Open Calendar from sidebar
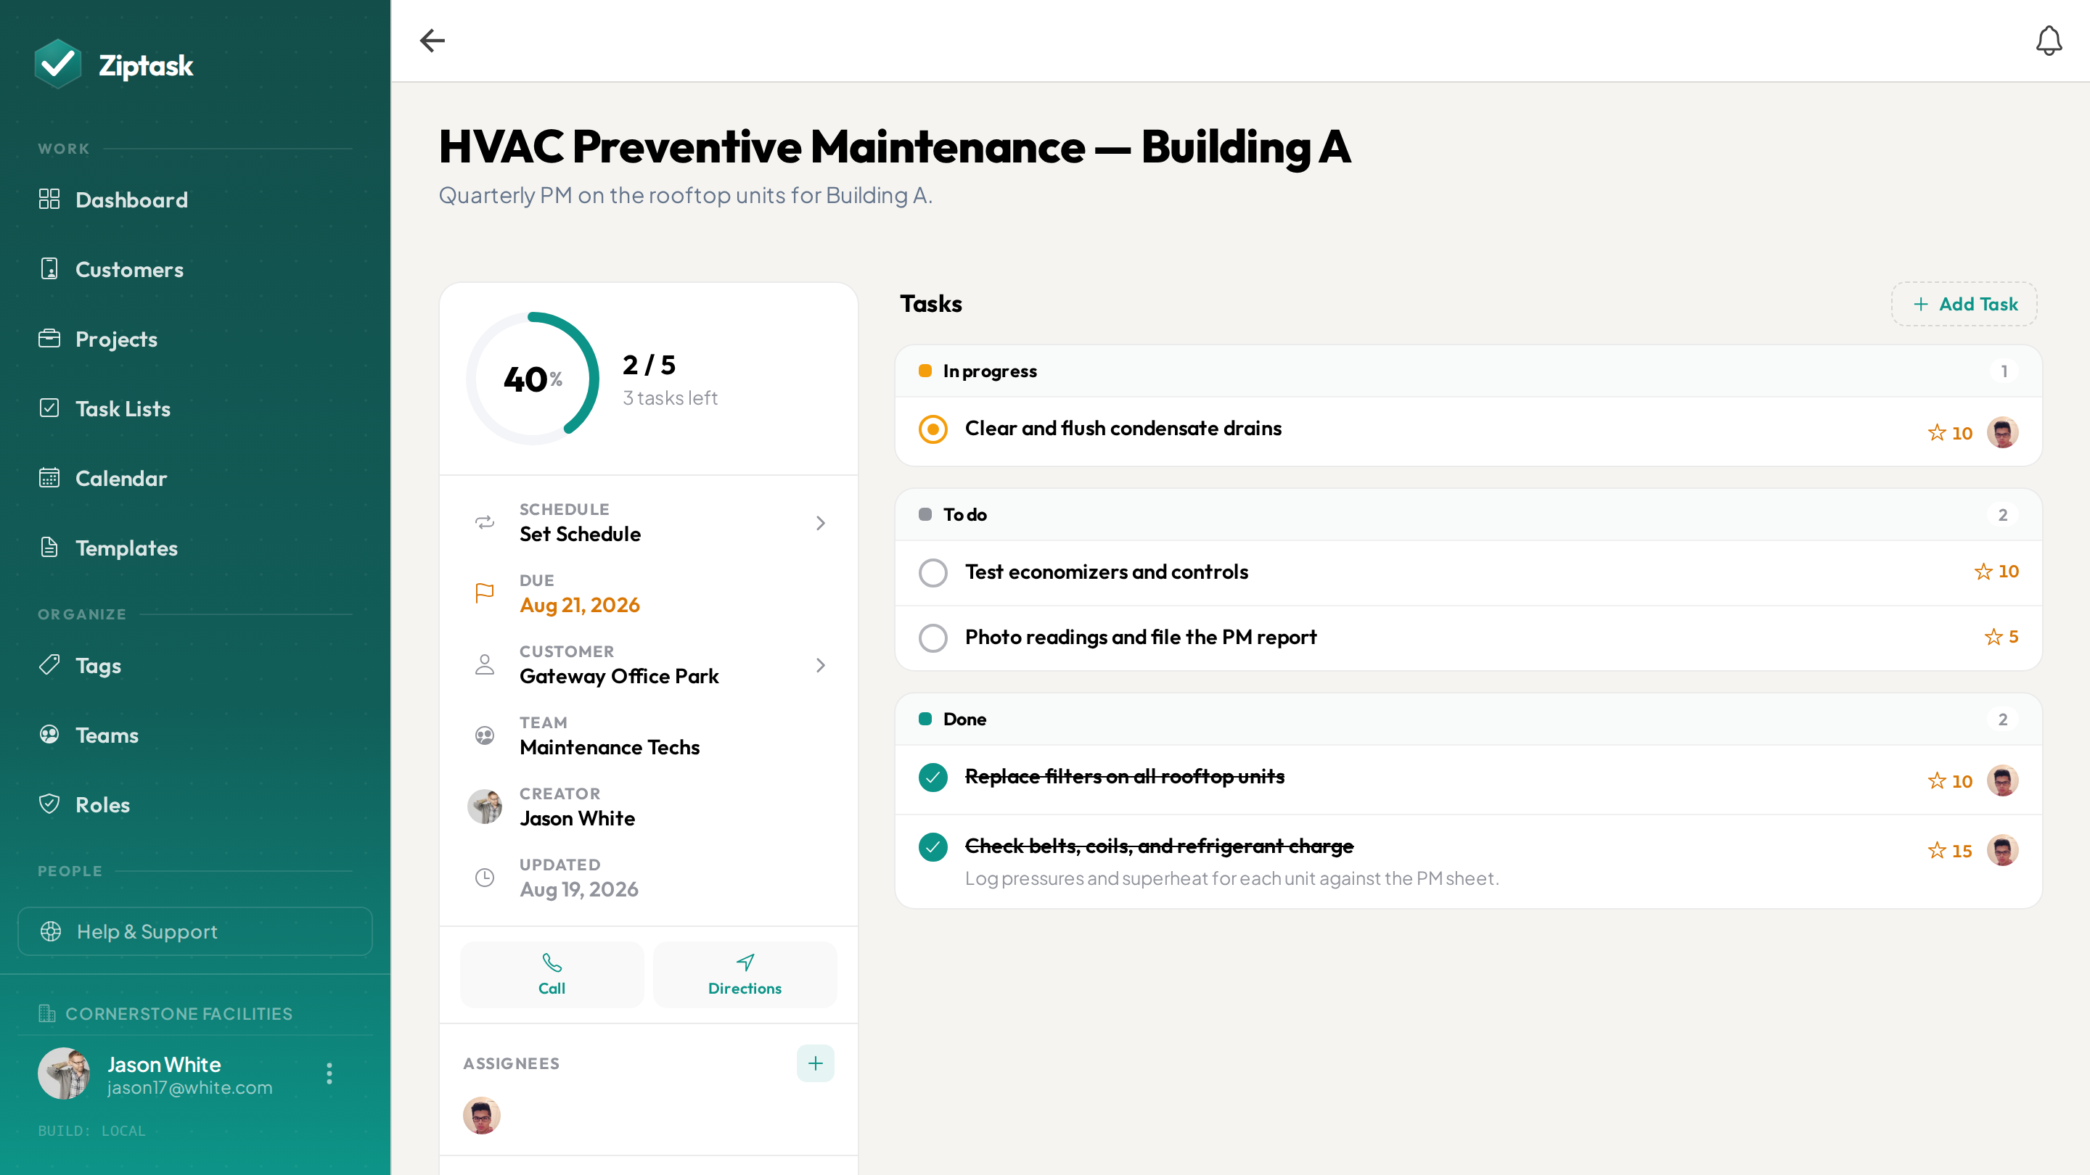Screen dimensions: 2090x1175 tap(194, 479)
